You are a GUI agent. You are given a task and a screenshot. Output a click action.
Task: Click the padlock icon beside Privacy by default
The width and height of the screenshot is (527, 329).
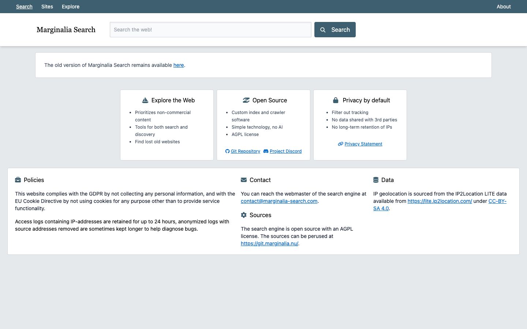point(336,100)
